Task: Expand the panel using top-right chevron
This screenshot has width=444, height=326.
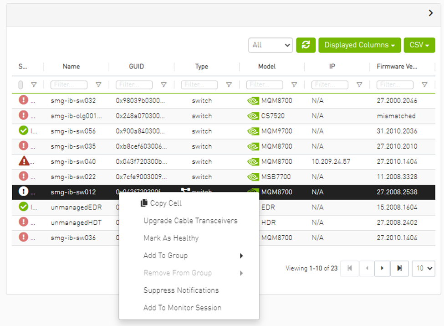Action: 431,13
